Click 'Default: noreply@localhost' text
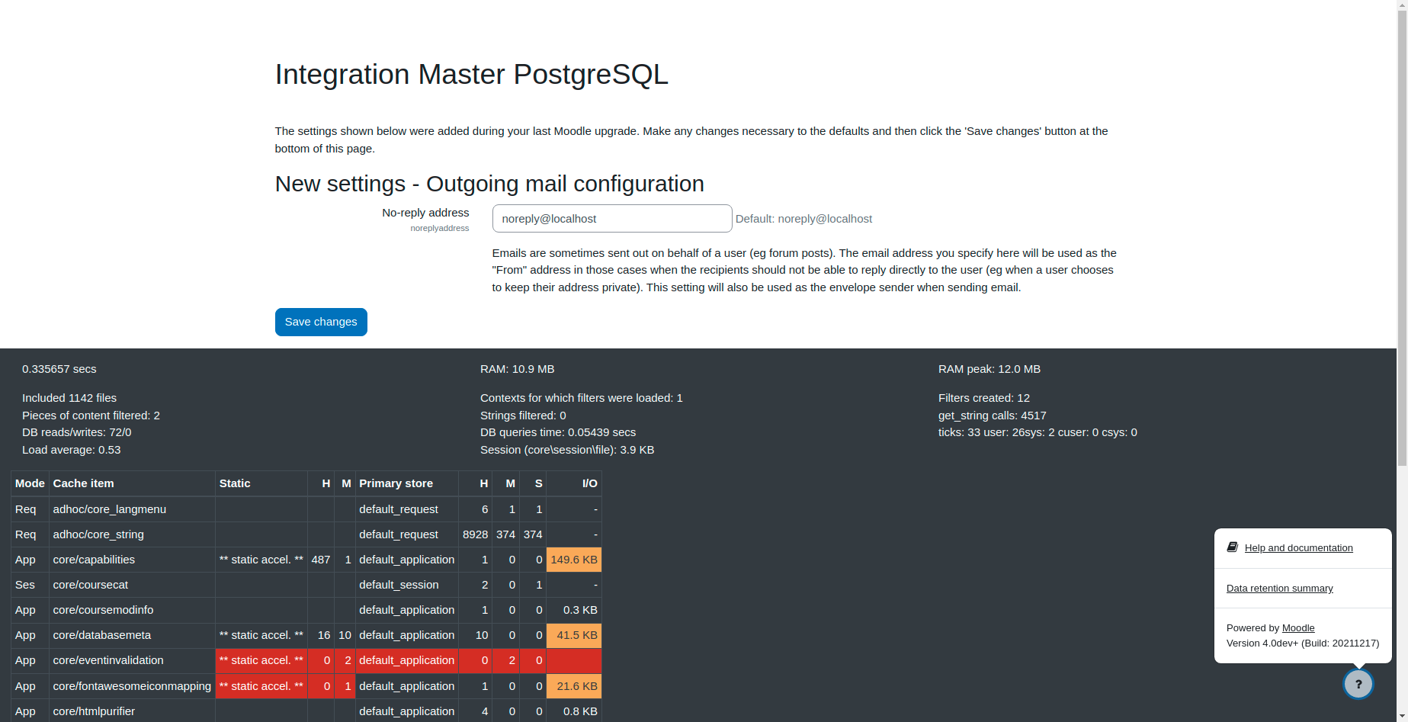1408x722 pixels. pyautogui.click(x=803, y=219)
